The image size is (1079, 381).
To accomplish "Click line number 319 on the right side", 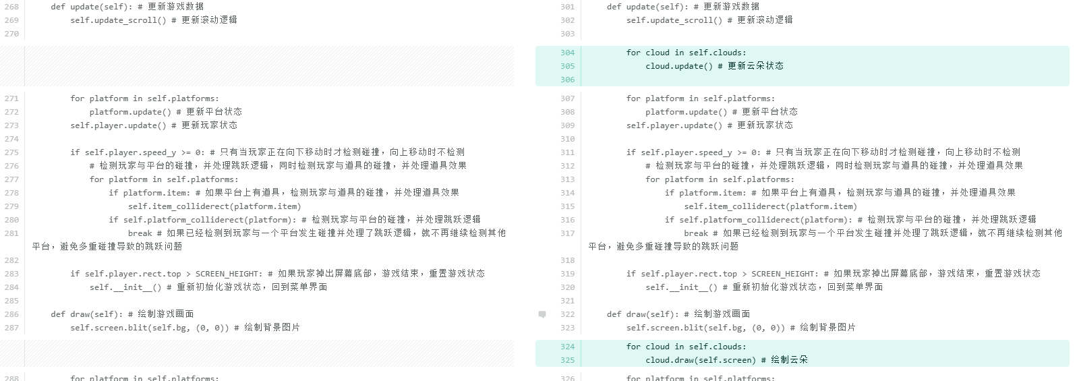I will pyautogui.click(x=567, y=274).
